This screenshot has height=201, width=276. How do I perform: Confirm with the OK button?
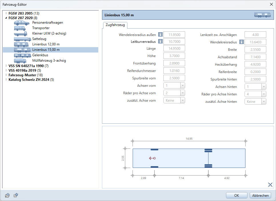coord(237,195)
